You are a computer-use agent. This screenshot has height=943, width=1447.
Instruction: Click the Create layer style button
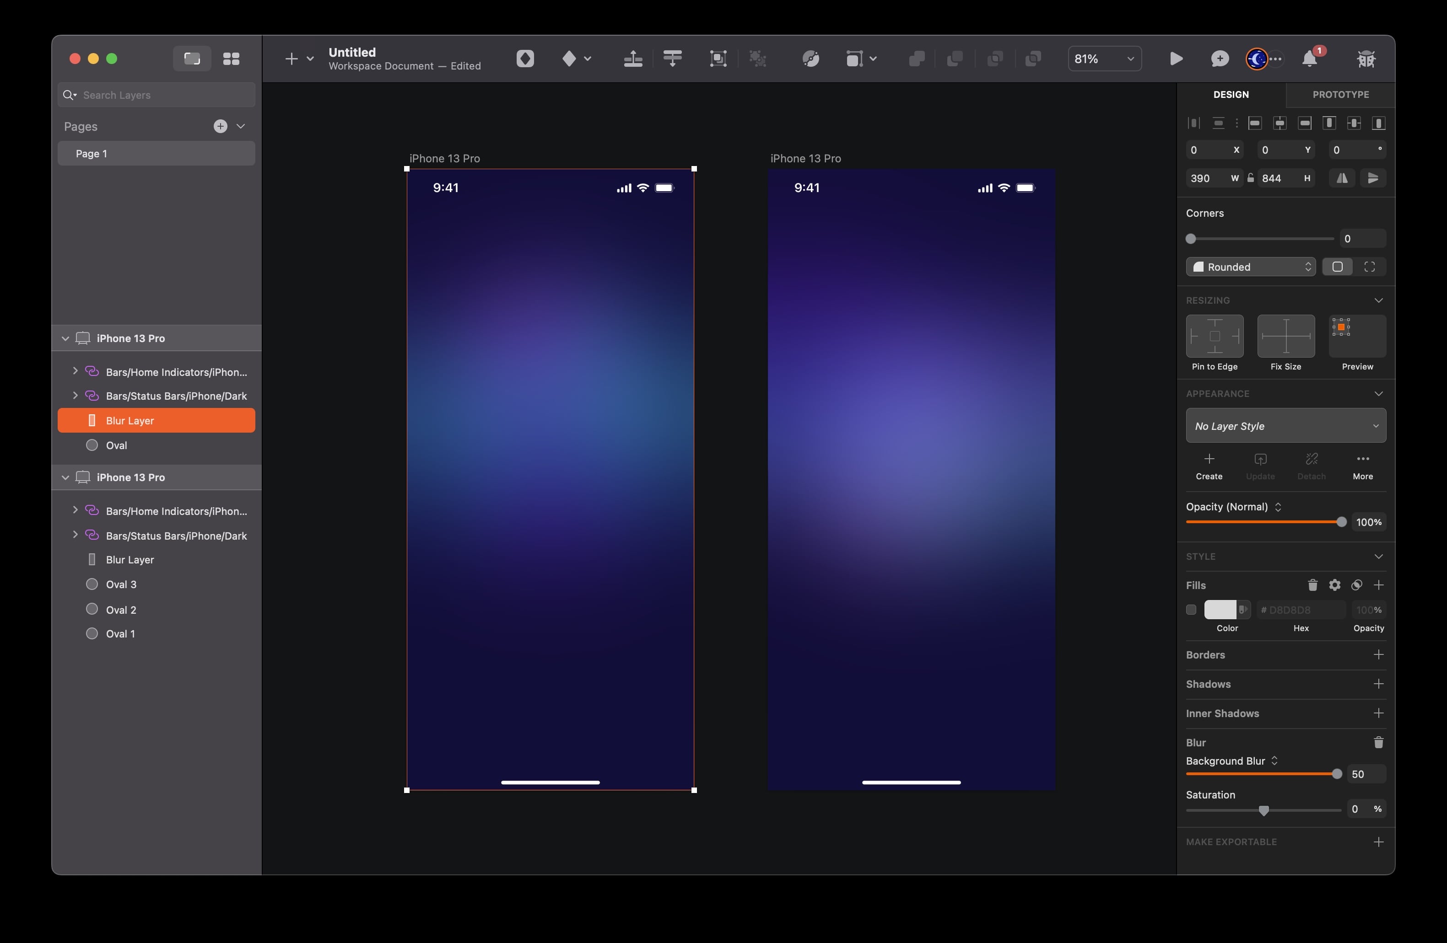pyautogui.click(x=1209, y=466)
